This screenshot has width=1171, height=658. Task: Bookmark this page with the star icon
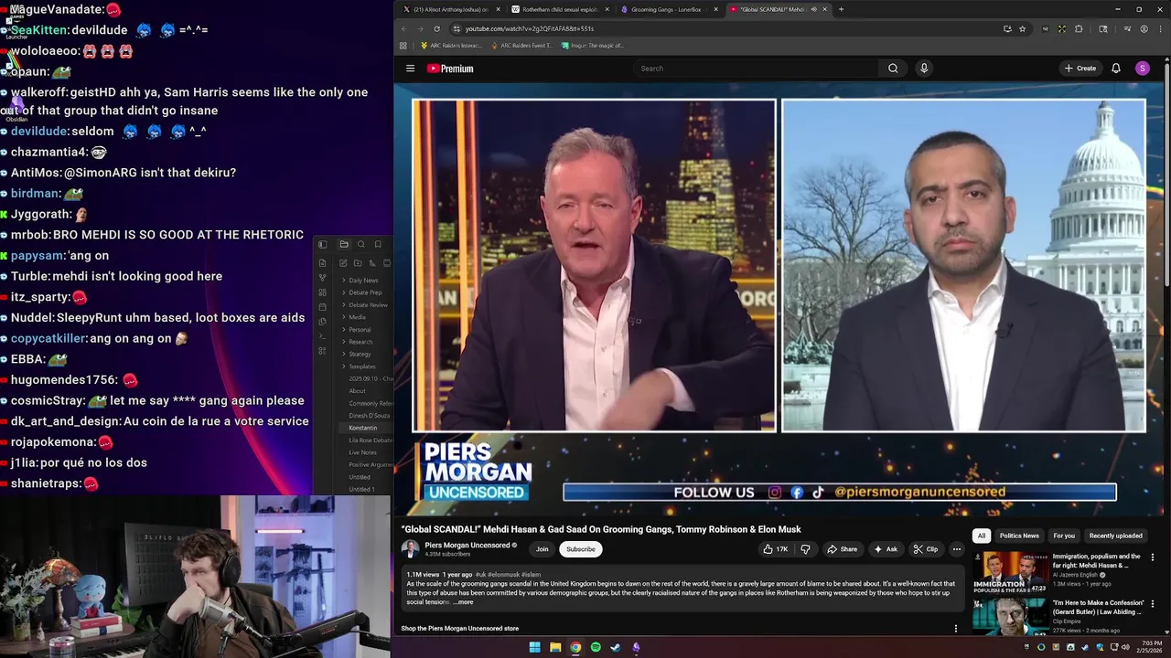(x=1022, y=28)
